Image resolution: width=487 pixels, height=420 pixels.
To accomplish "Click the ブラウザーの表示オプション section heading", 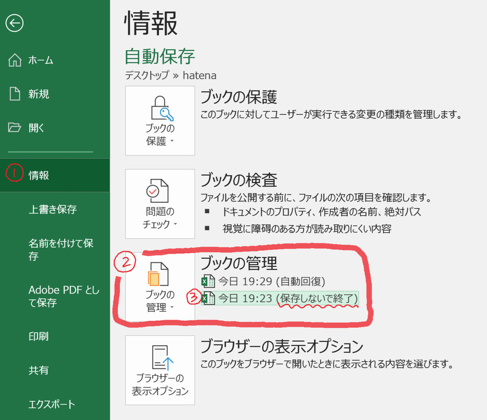I will [282, 346].
